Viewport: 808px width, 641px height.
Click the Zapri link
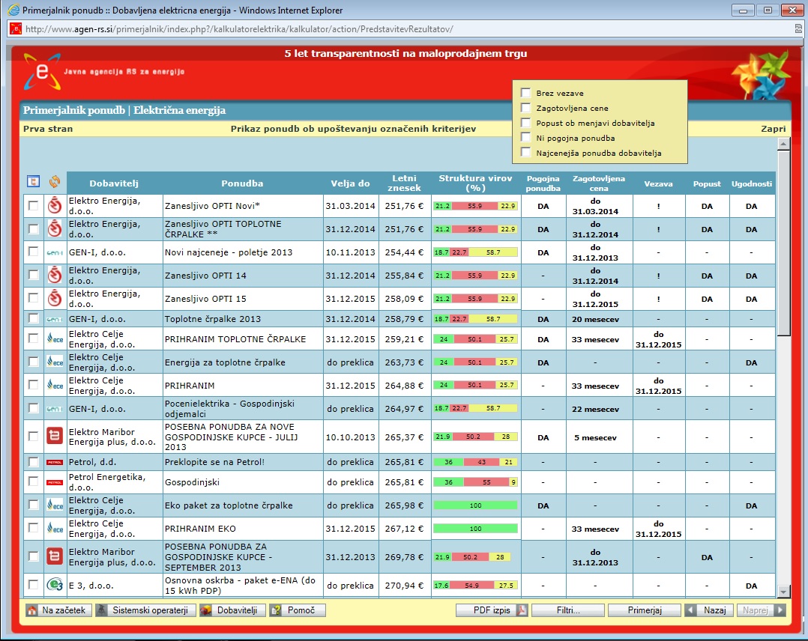(x=774, y=129)
